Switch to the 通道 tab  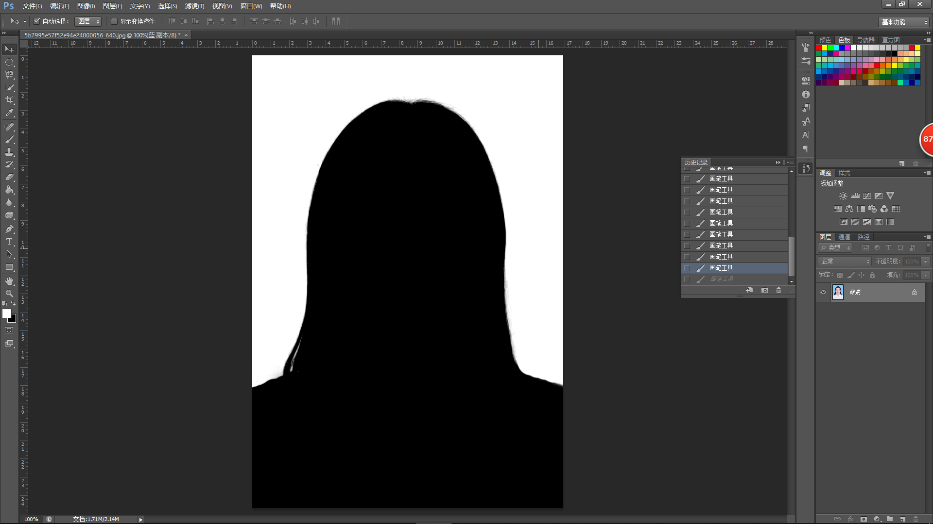pos(844,237)
